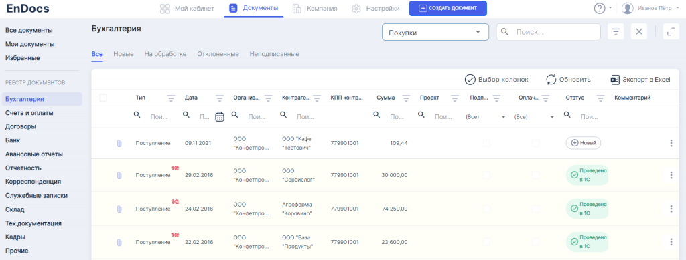Screen dimensions: 686x260
Task: Toggle Оплачен checkbox in 09.11.2021 row
Action: click(535, 143)
